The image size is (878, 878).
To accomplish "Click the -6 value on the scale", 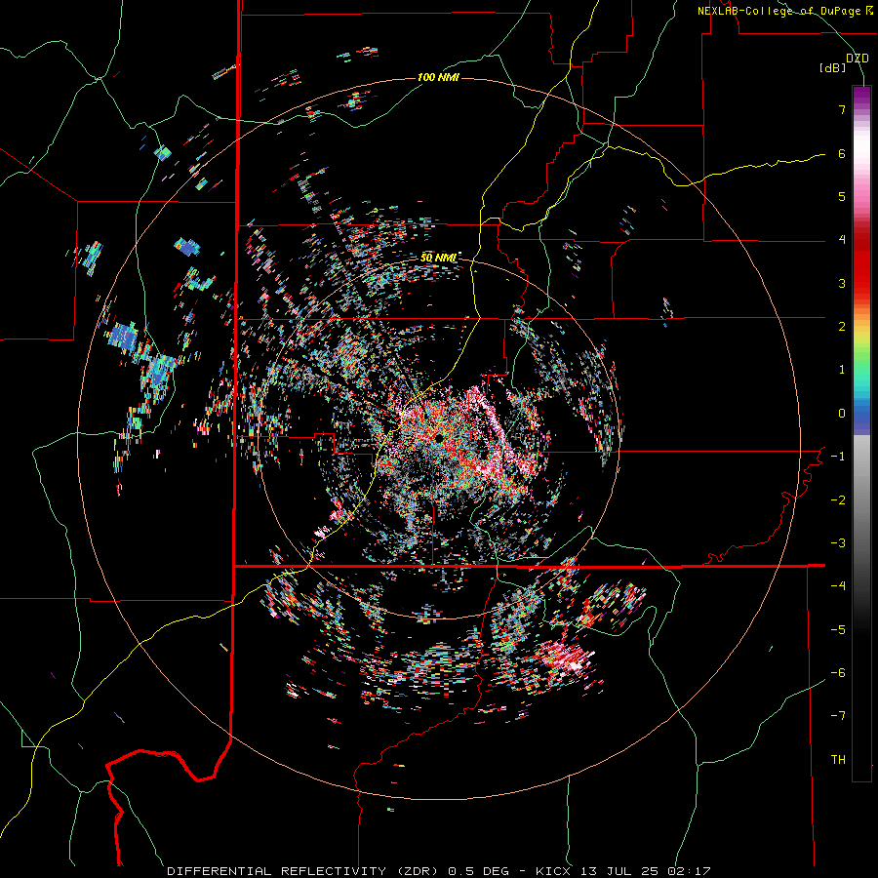I will pyautogui.click(x=838, y=673).
